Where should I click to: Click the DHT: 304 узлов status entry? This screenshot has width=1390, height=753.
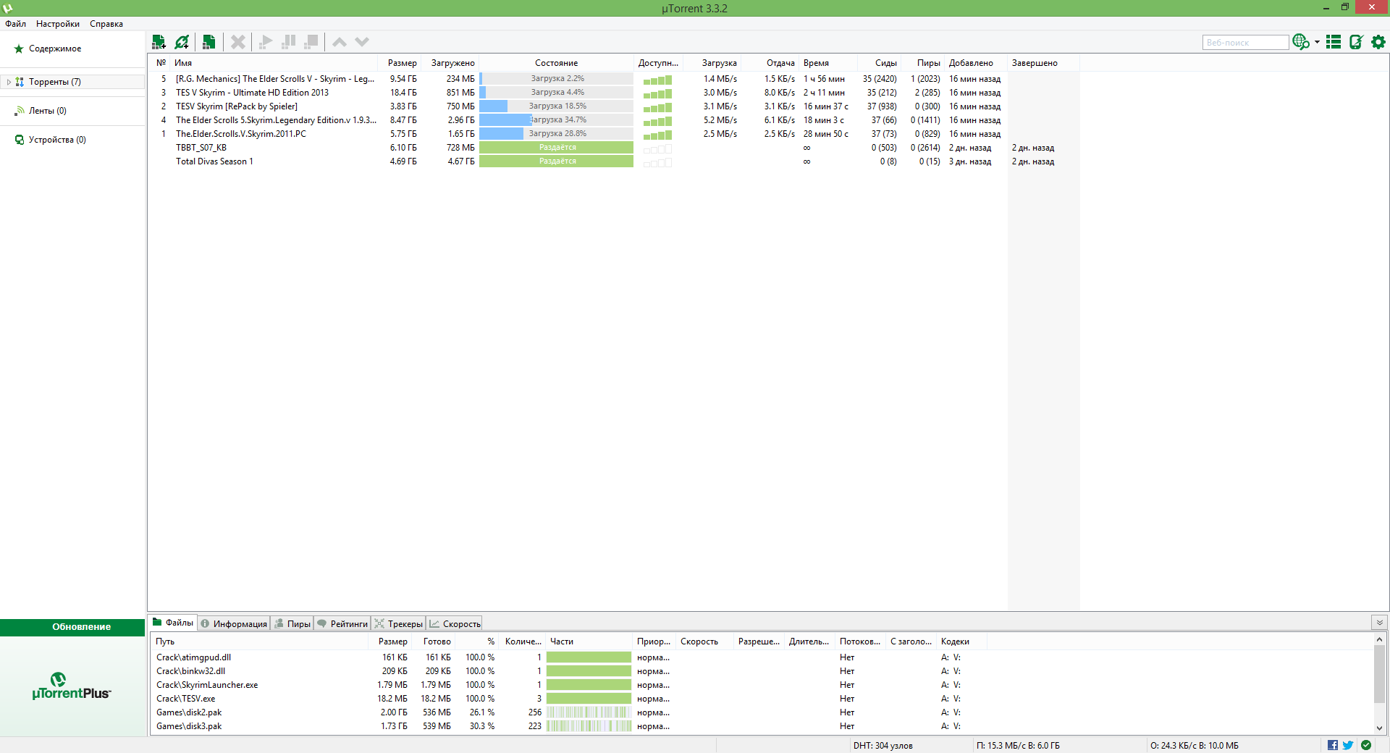click(x=883, y=745)
